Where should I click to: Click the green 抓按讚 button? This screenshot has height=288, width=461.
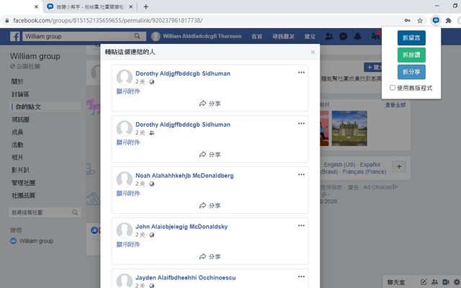click(x=411, y=55)
